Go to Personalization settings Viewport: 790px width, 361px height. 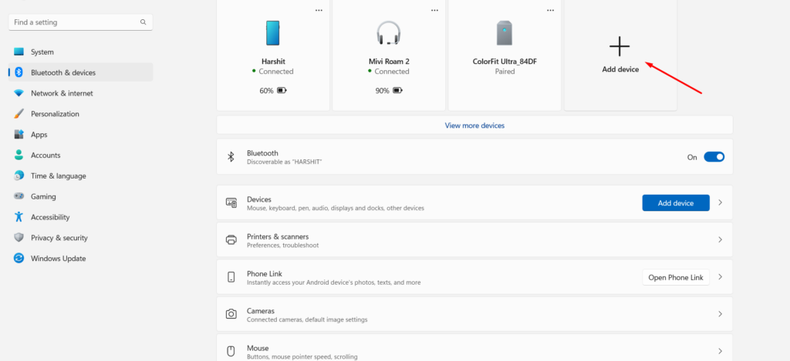tap(55, 114)
